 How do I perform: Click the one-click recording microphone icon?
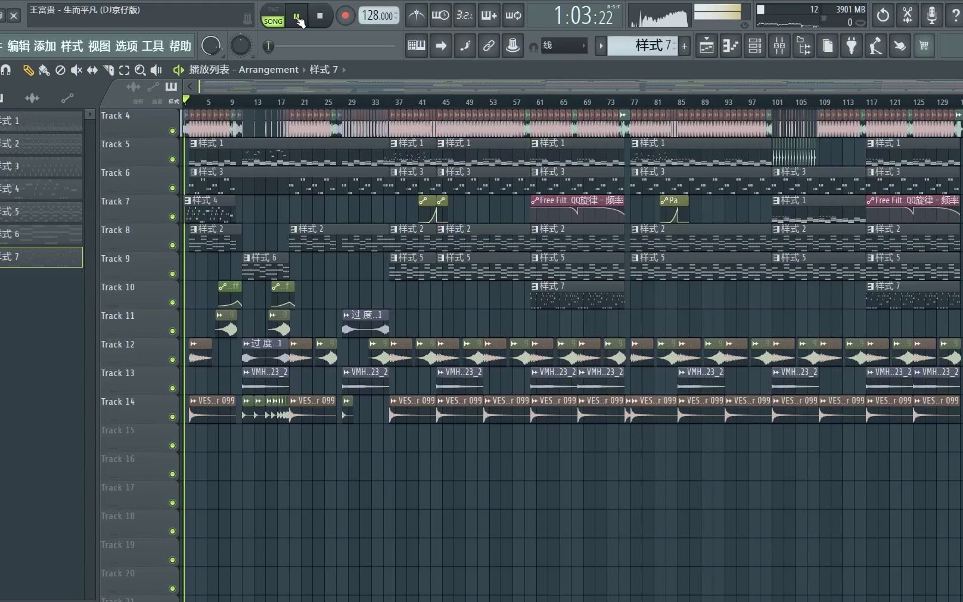click(932, 15)
